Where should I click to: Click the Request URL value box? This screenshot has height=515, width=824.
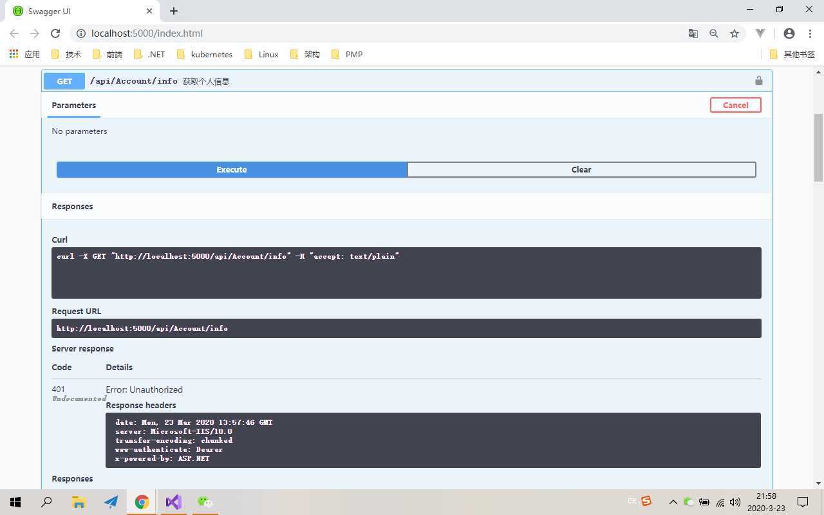406,328
